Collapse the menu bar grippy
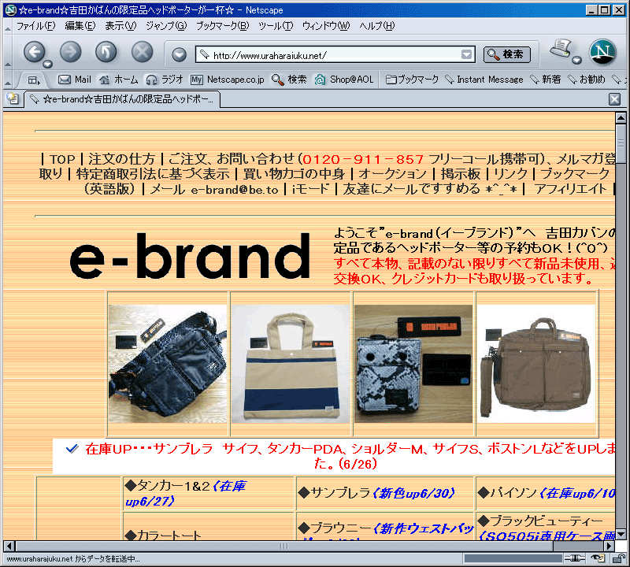The height and width of the screenshot is (567, 630). (x=8, y=26)
